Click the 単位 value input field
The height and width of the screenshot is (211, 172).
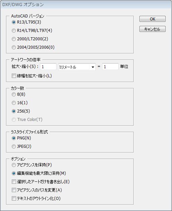click(110, 67)
